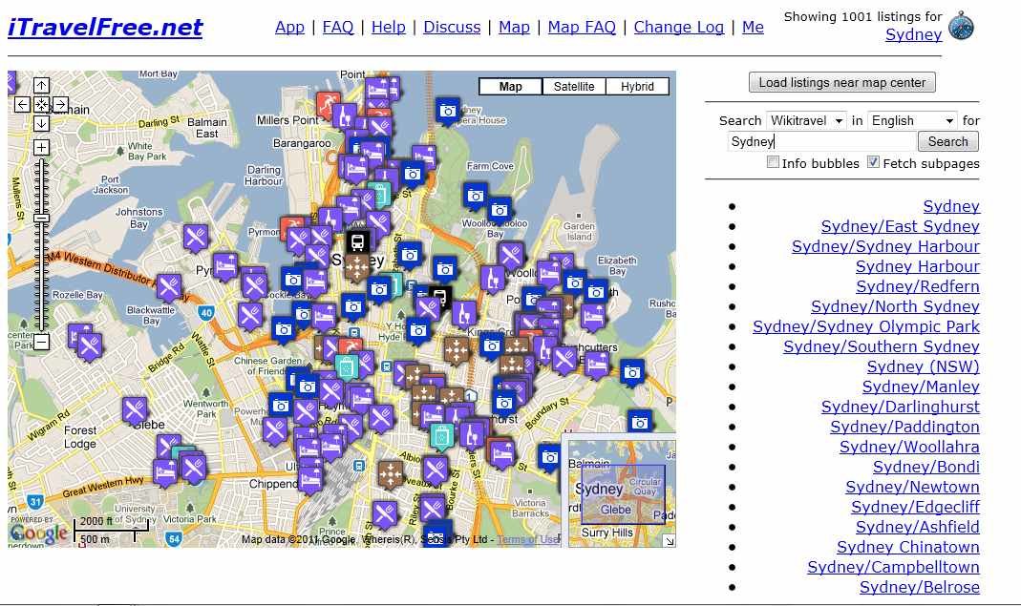Enable the Info bubbles checkbox
1021x606 pixels.
(773, 162)
